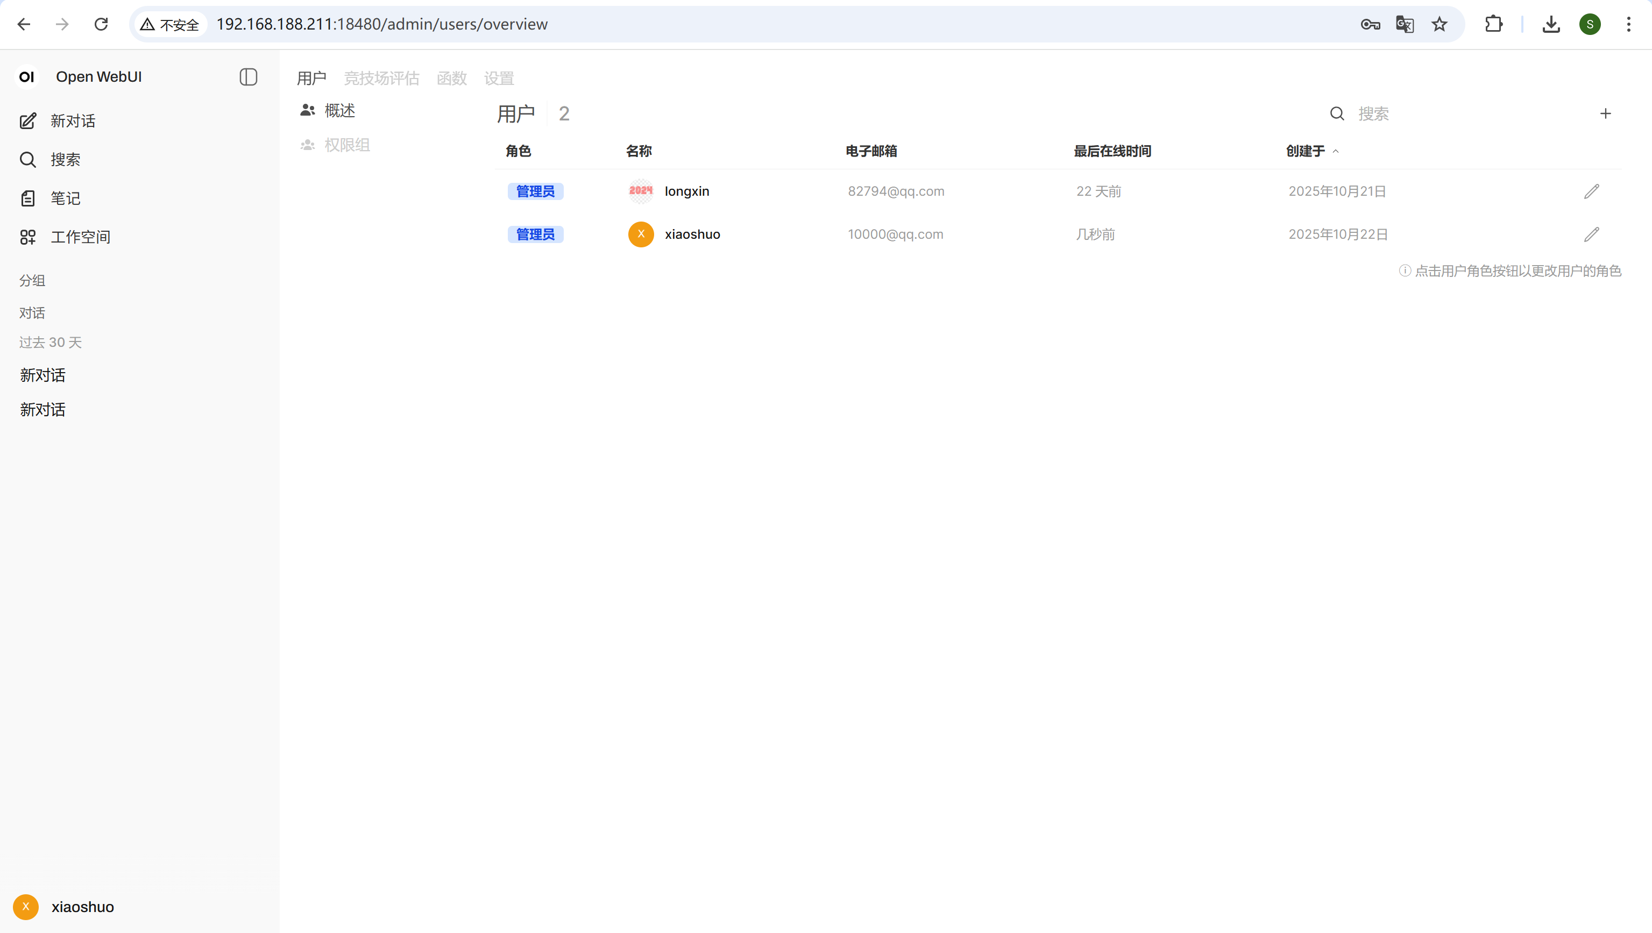The height and width of the screenshot is (933, 1652).
Task: Click the pencil edit icon for xiaoshuo
Action: [1591, 234]
